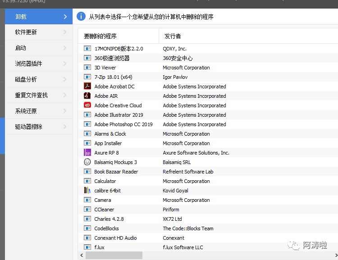Click the Balsamiq Mockups smiley icon
Viewport: 338px width, 260px height.
coord(87,162)
